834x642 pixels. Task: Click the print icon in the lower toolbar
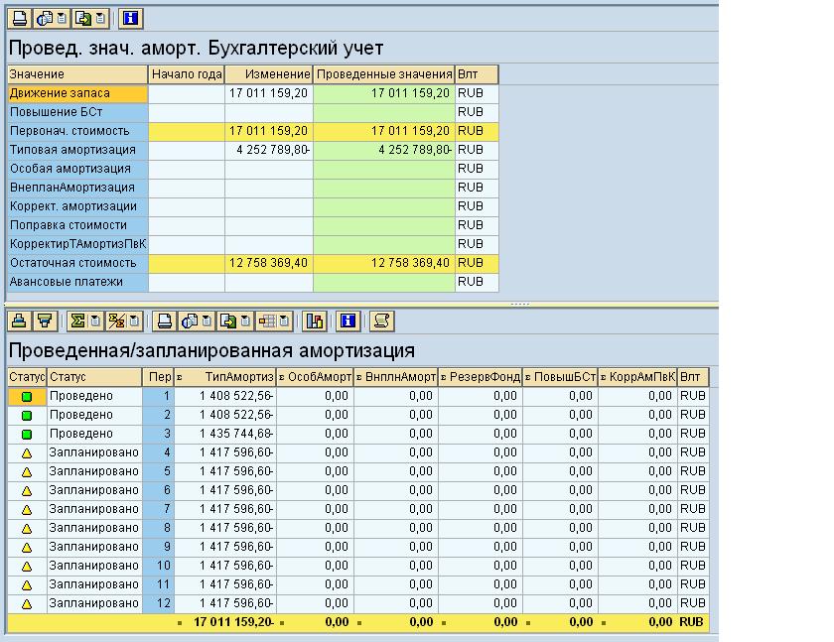pyautogui.click(x=166, y=321)
